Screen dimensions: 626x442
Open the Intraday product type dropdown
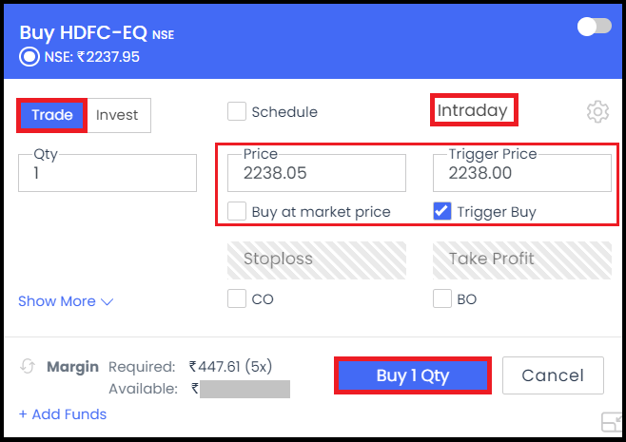pyautogui.click(x=474, y=110)
